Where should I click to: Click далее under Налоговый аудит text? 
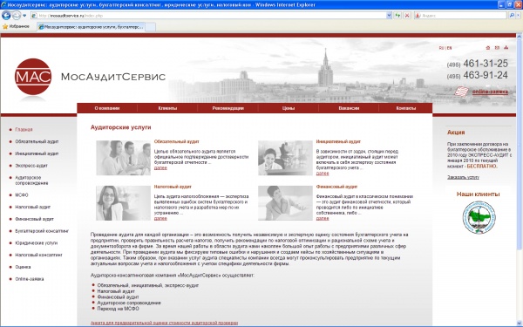[x=160, y=218]
